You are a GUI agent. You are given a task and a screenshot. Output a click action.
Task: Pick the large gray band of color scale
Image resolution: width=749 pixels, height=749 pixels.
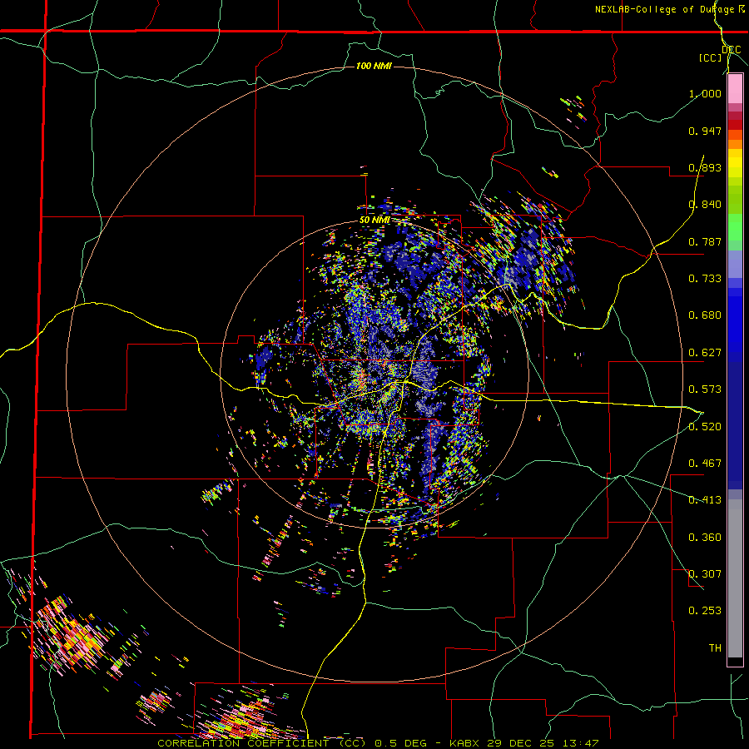735,578
